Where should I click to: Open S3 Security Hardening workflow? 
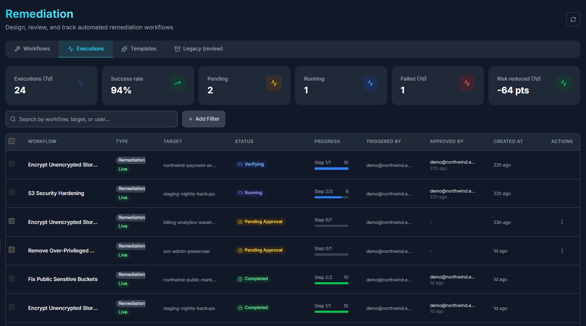(56, 193)
